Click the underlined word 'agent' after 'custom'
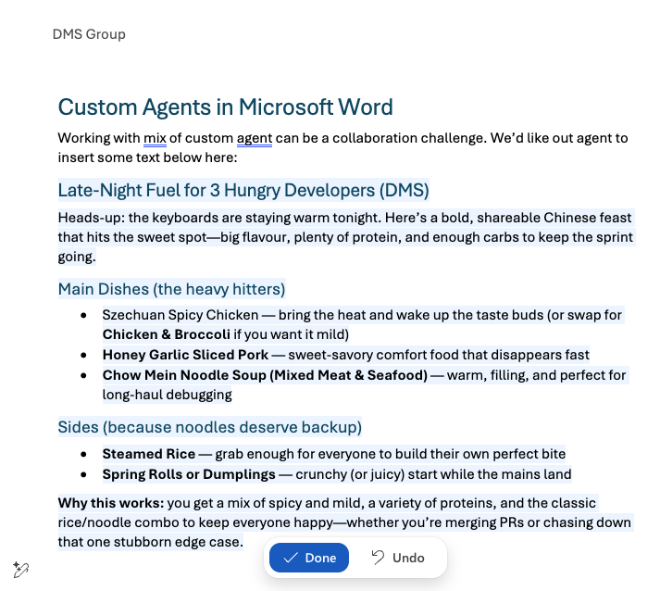This screenshot has width=660, height=591. click(x=255, y=138)
